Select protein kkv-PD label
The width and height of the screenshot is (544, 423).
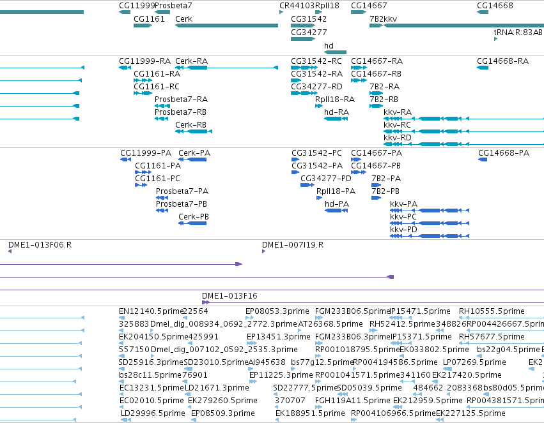(403, 230)
